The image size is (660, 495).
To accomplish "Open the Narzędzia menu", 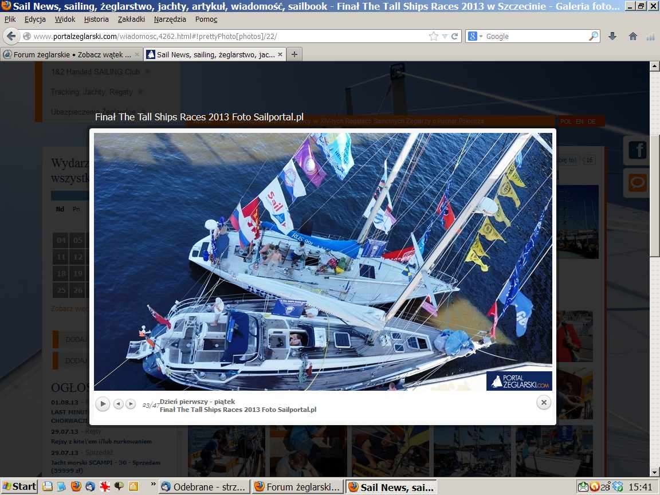I will click(170, 19).
